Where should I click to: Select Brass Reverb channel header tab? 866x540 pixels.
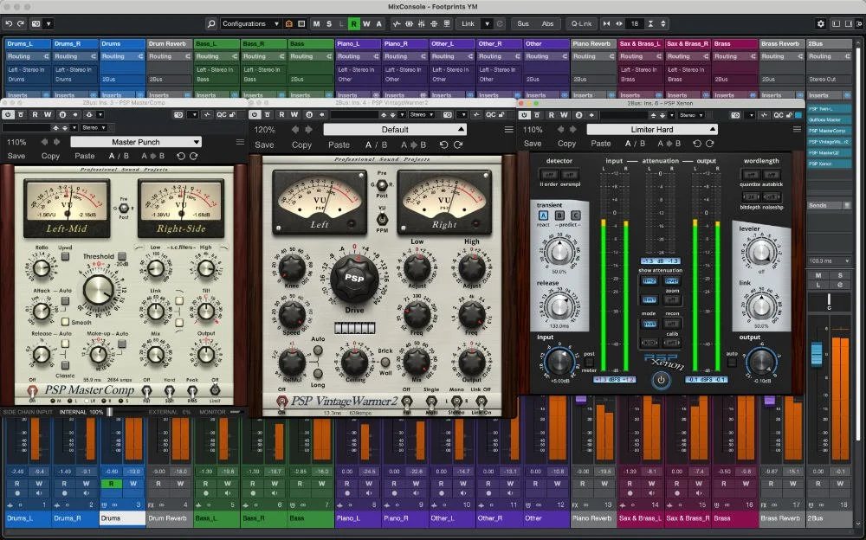[x=782, y=43]
